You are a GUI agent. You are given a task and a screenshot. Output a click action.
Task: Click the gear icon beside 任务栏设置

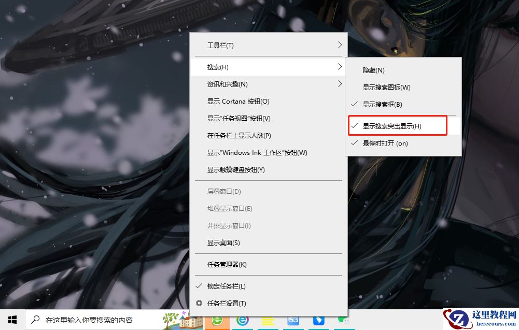[x=200, y=303]
